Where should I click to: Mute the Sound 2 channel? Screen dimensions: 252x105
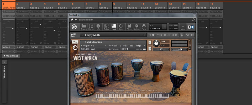click(x=19, y=43)
